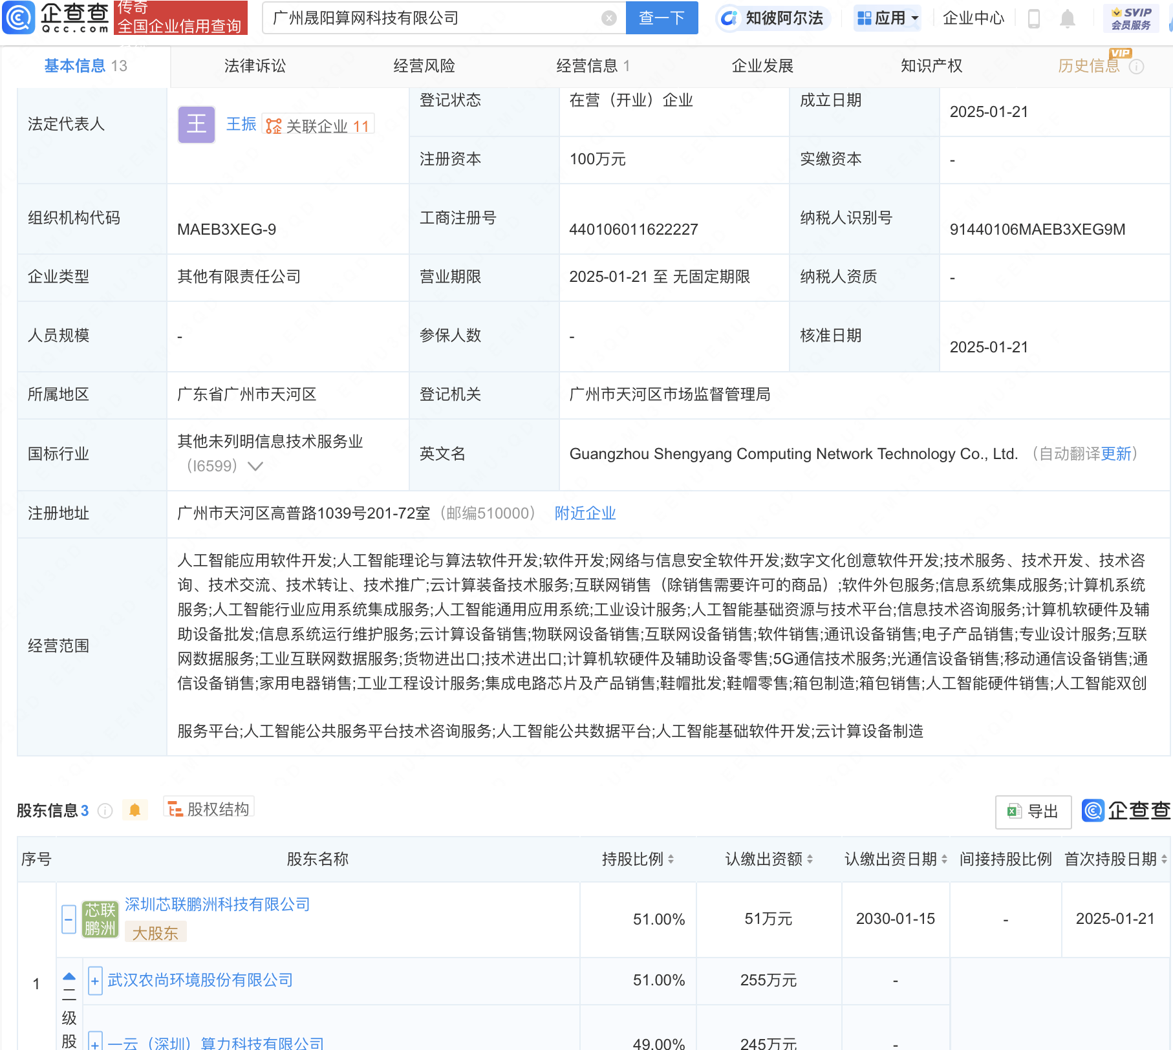Go to 企业中心
This screenshot has width=1173, height=1050.
click(973, 18)
